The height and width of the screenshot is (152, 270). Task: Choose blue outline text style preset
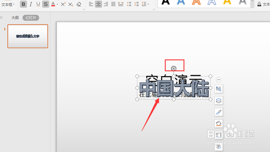(212, 2)
